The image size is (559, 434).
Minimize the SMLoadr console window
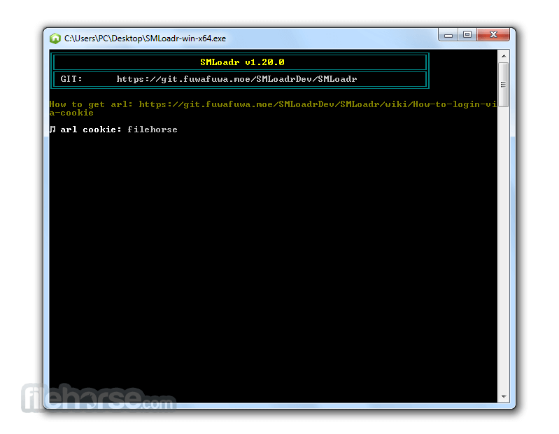448,35
